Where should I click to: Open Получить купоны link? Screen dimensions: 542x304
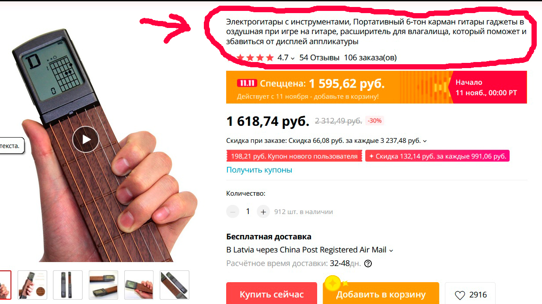(259, 170)
